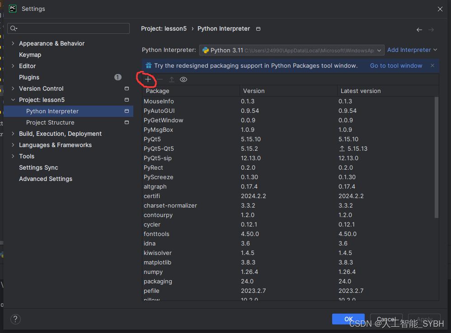
Task: Click the Package column header
Action: [x=191, y=91]
